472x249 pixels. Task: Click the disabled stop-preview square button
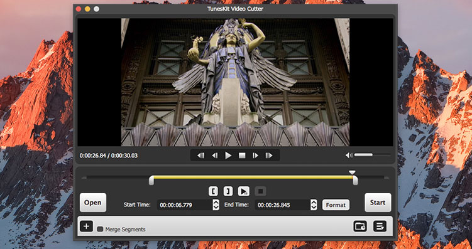pyautogui.click(x=261, y=191)
